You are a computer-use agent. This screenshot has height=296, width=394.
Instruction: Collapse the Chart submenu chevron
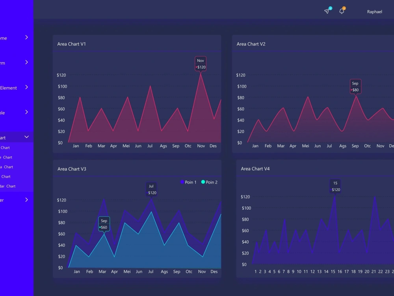point(27,137)
